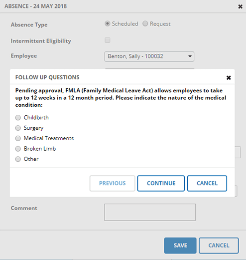Click into the Comment text box
Viewport: 246px width, 260px height.
coord(150,212)
